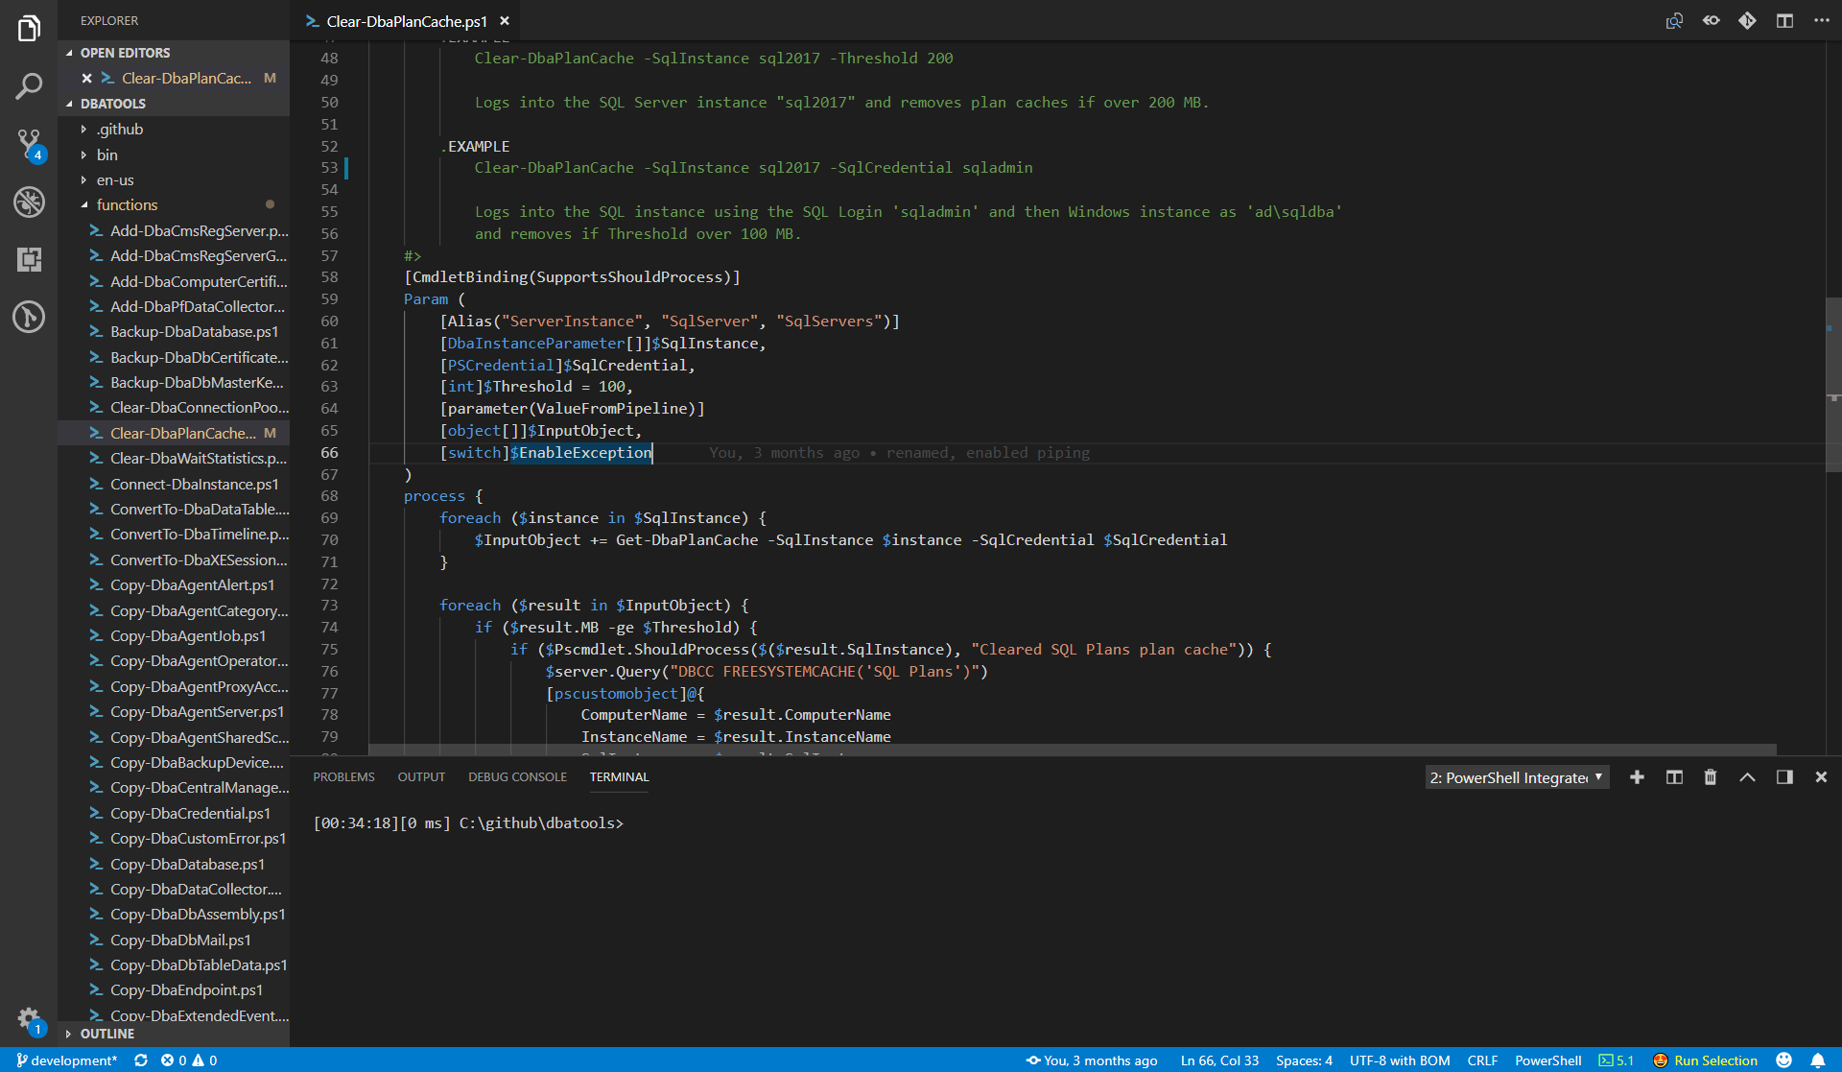Open the terminal selector dropdown showing PowerShell Integrated
Image resolution: width=1842 pixels, height=1072 pixels.
(1516, 777)
